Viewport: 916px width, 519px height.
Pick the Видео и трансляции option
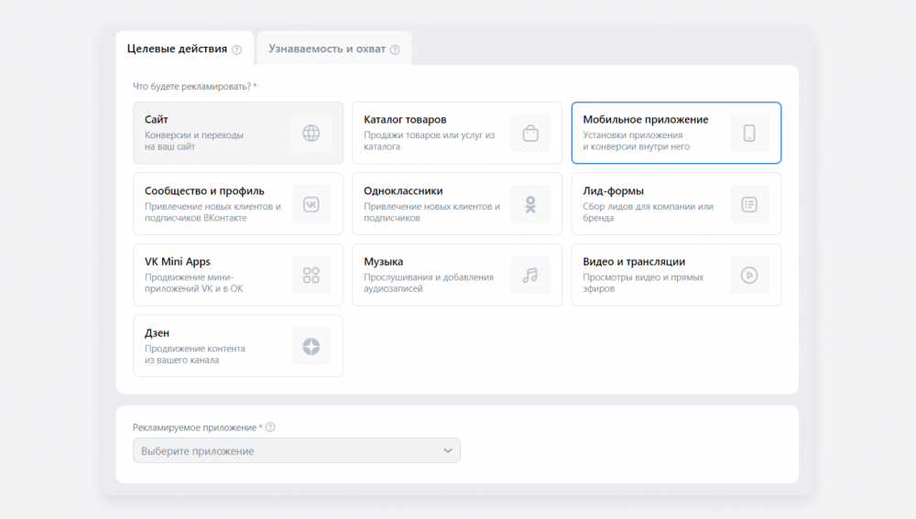pos(677,275)
